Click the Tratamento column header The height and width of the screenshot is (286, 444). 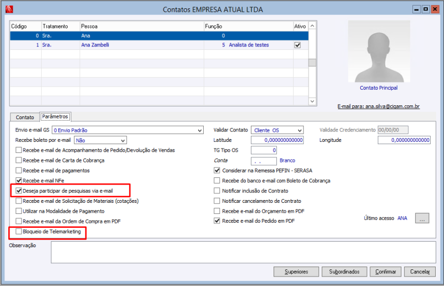[x=60, y=26]
